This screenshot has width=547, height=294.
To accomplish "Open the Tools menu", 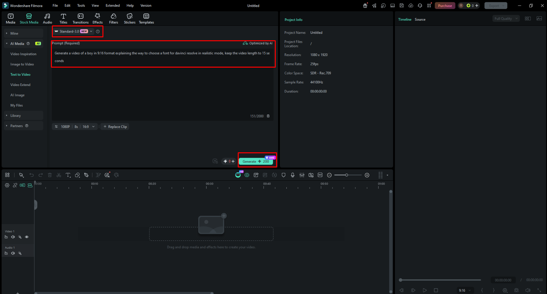I will click(x=81, y=5).
